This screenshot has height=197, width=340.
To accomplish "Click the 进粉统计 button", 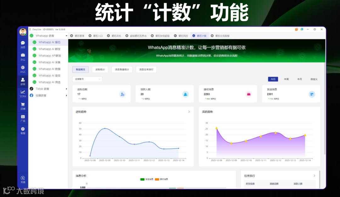I will click(100, 70).
